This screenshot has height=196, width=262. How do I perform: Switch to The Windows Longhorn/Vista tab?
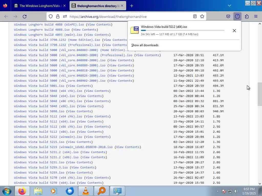(40, 6)
